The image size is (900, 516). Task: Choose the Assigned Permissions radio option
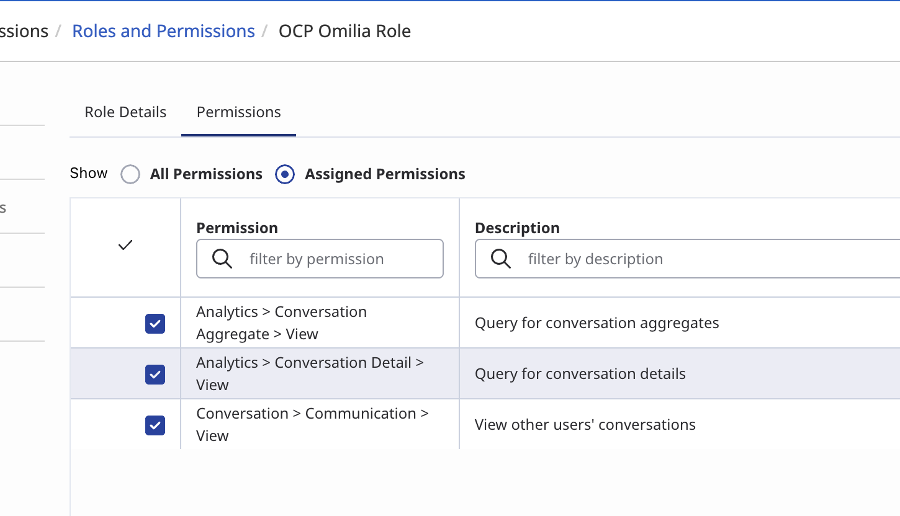pyautogui.click(x=285, y=174)
